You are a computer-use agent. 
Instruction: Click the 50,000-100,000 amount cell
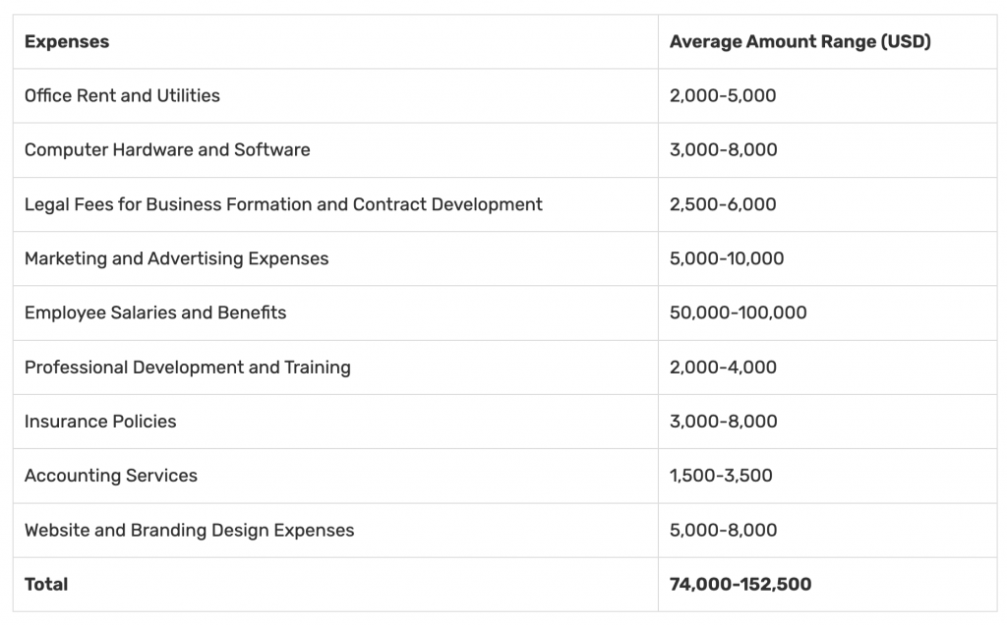(x=738, y=313)
